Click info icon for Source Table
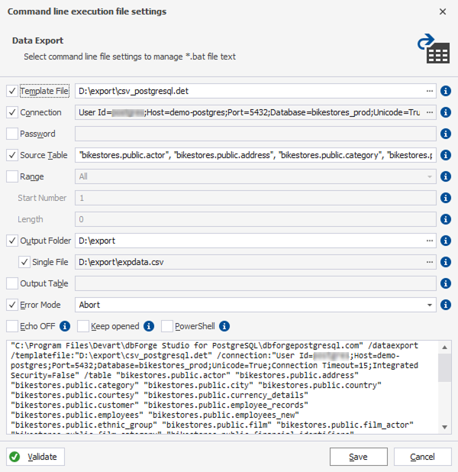458x472 pixels. pos(445,155)
